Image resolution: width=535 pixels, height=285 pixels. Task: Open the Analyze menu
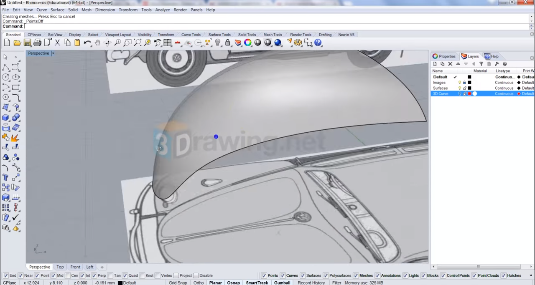coord(163,10)
